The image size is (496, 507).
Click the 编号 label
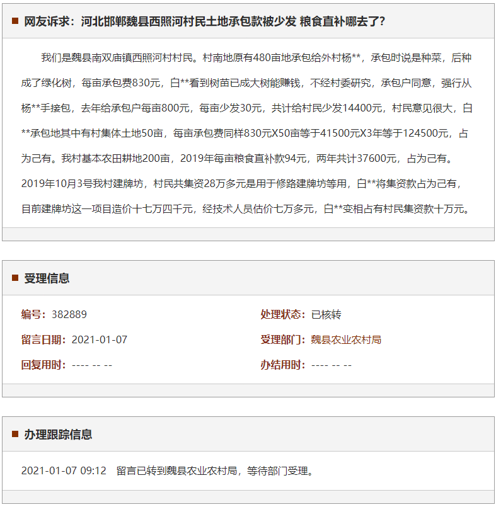[x=33, y=314]
